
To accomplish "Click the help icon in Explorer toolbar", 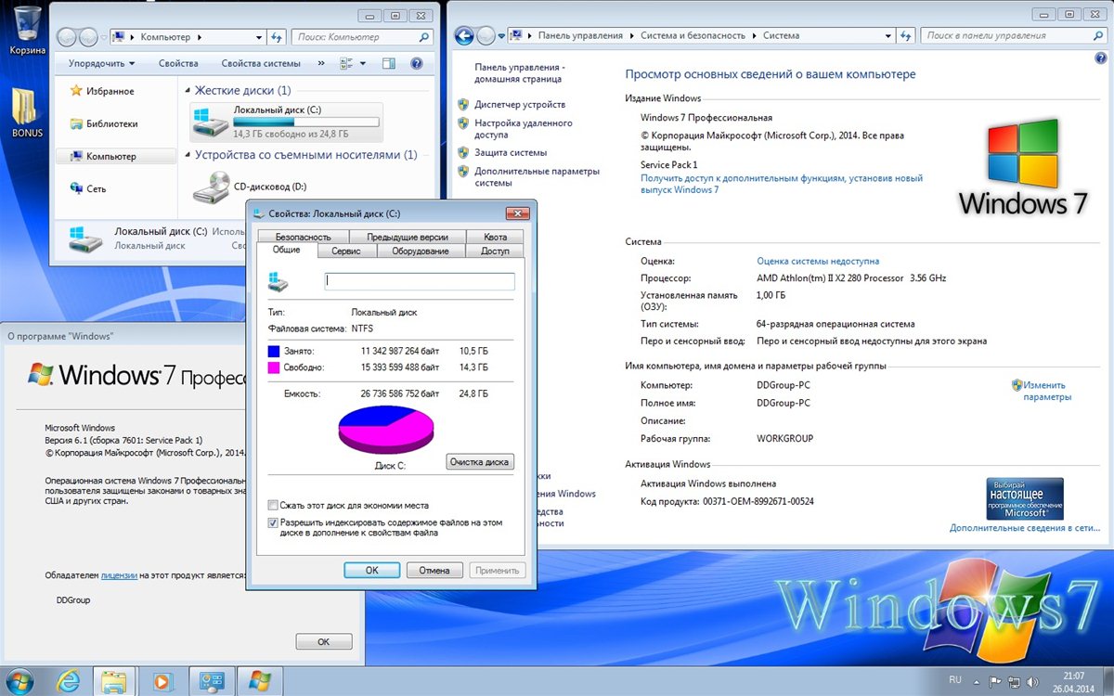I will pyautogui.click(x=417, y=63).
